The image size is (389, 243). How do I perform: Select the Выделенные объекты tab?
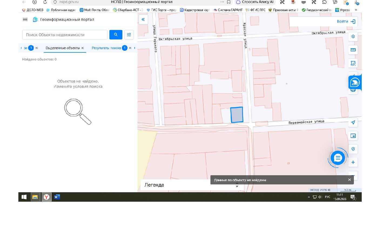click(x=63, y=48)
